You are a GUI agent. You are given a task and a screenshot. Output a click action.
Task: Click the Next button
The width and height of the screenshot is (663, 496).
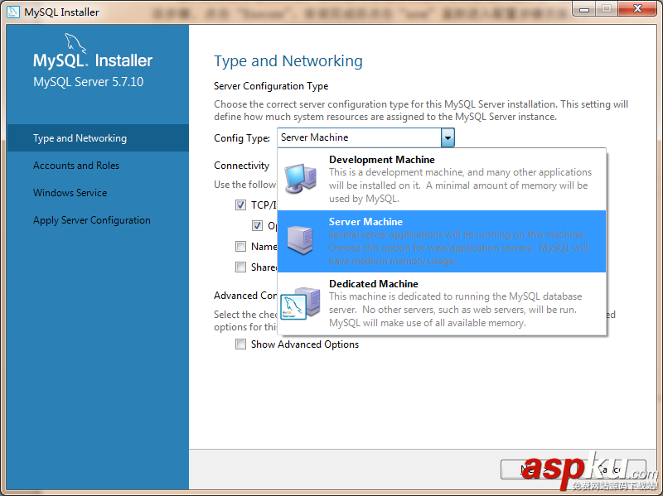click(535, 470)
